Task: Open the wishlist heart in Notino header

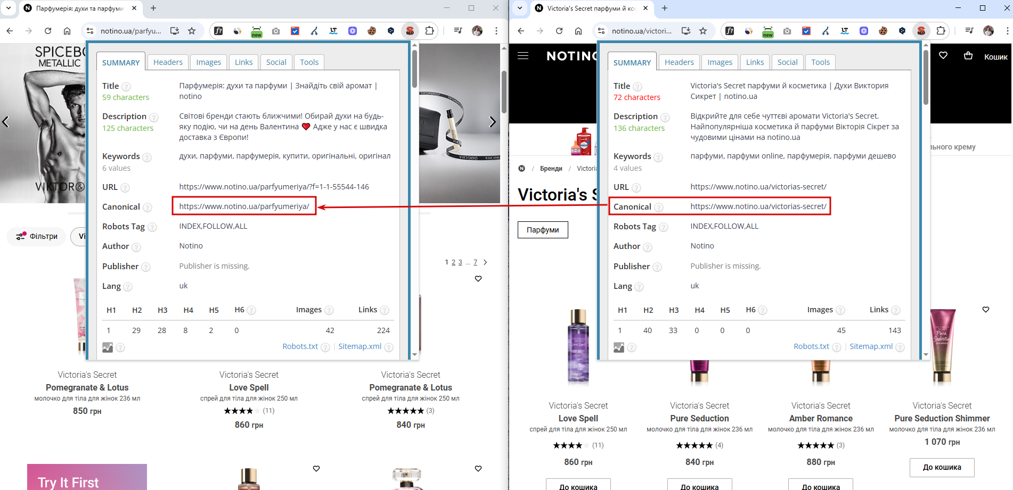Action: click(943, 55)
